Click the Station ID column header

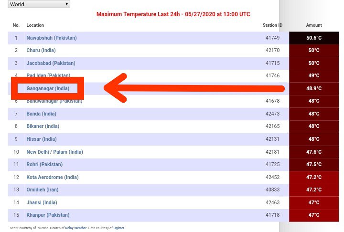272,25
